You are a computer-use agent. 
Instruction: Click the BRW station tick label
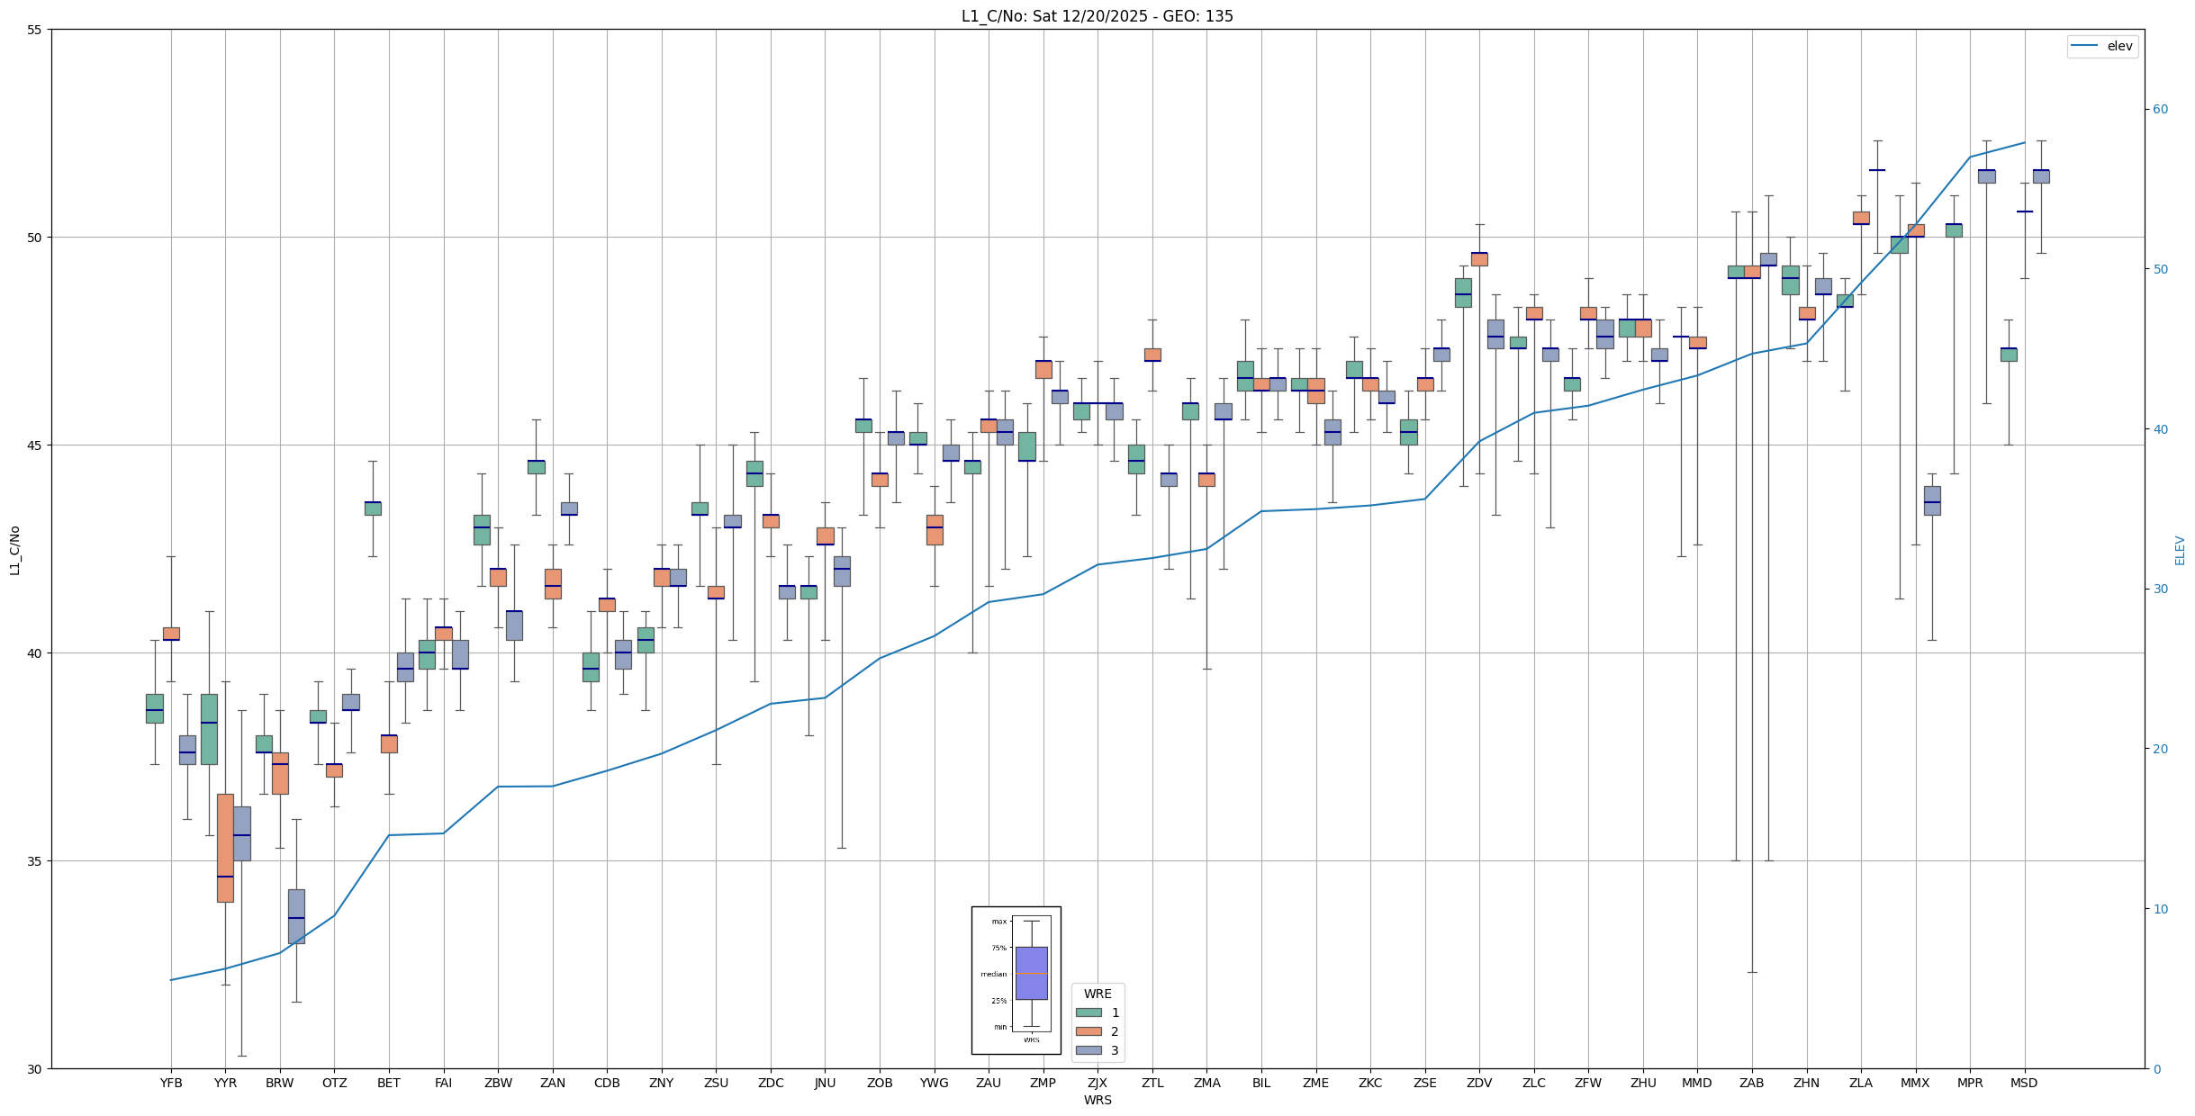click(280, 1083)
